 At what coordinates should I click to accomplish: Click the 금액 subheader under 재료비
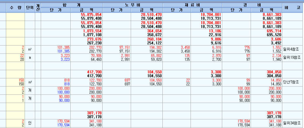click(x=206, y=10)
